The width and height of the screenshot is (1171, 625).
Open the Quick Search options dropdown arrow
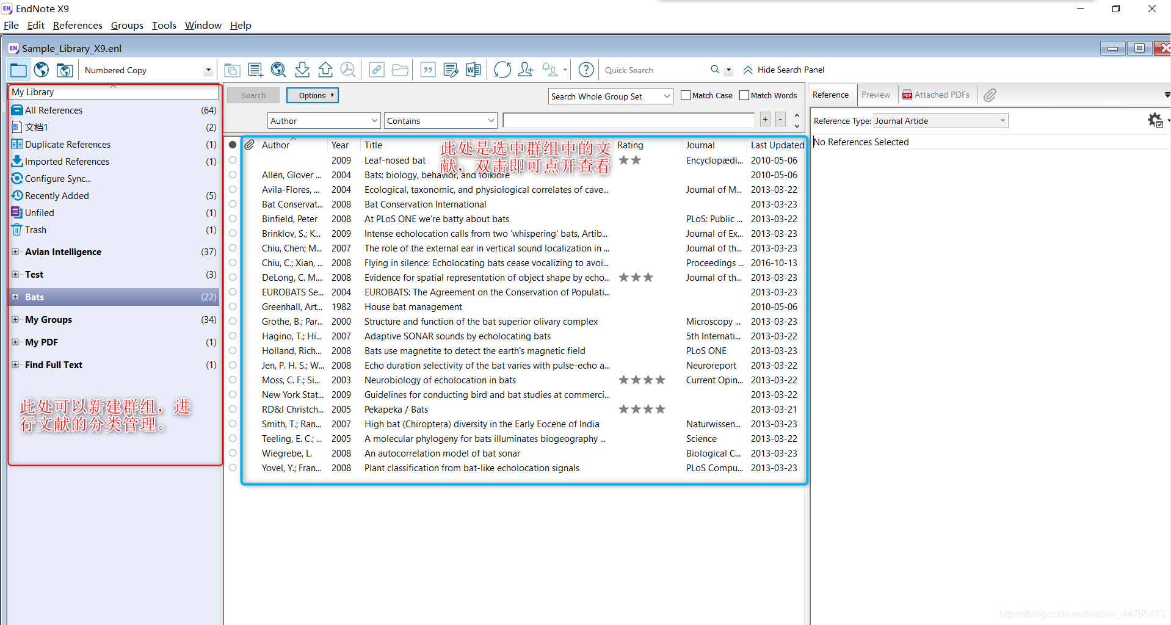(728, 70)
